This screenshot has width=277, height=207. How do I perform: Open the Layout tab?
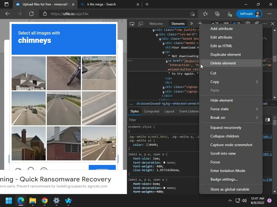tap(169, 111)
